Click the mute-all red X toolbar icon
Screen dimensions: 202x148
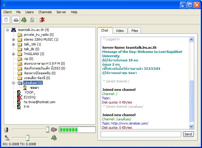click(x=42, y=20)
